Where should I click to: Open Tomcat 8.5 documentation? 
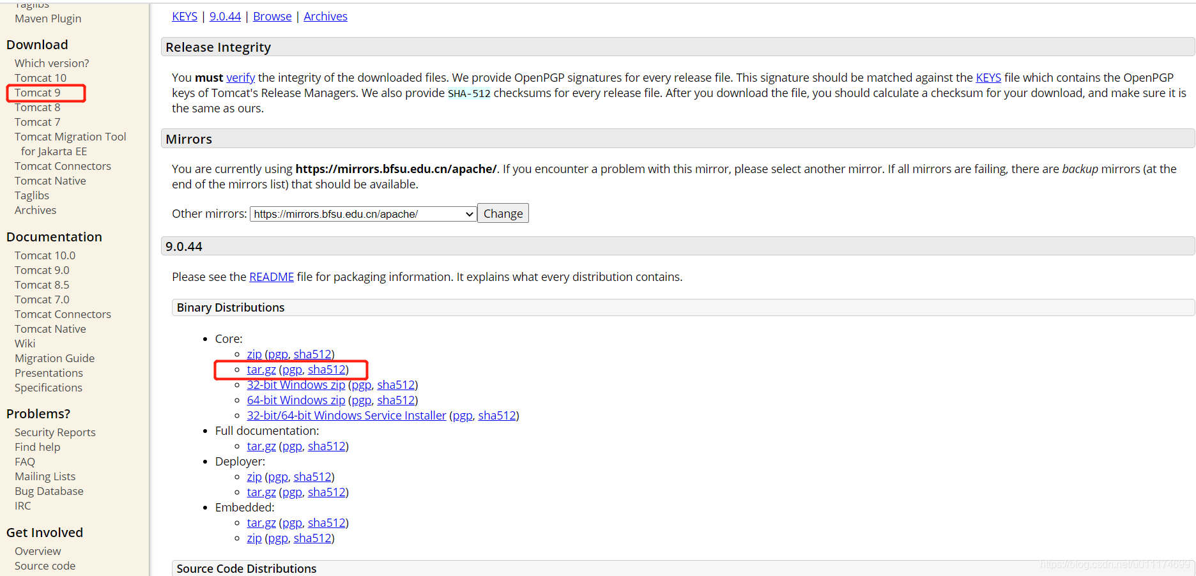tap(42, 285)
